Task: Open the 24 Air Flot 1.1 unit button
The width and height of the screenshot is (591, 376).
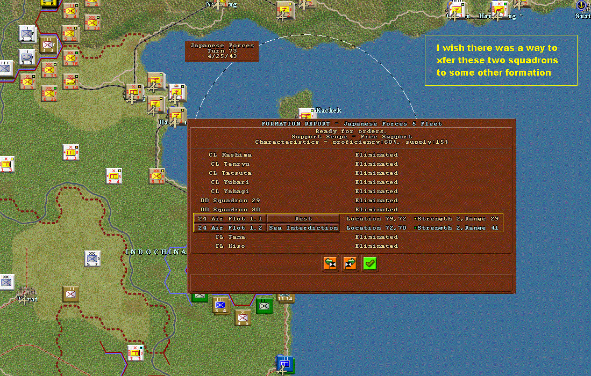Action: [230, 218]
